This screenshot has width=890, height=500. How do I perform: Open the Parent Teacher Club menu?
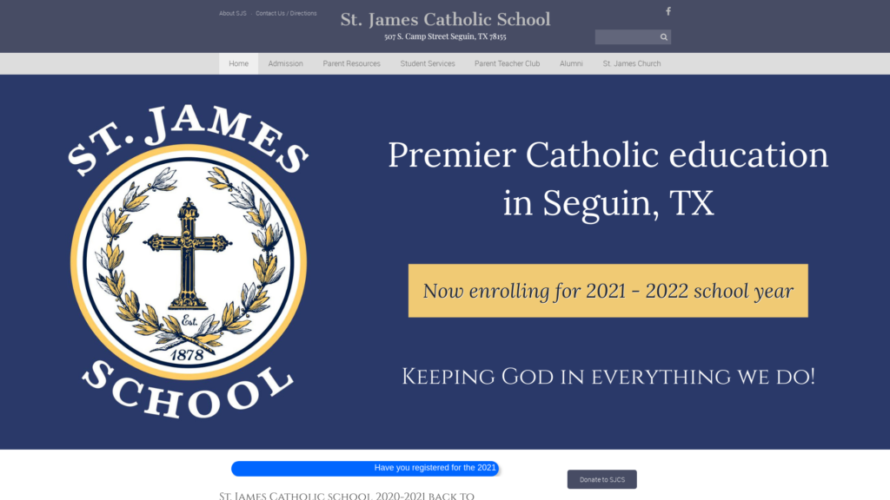click(507, 63)
